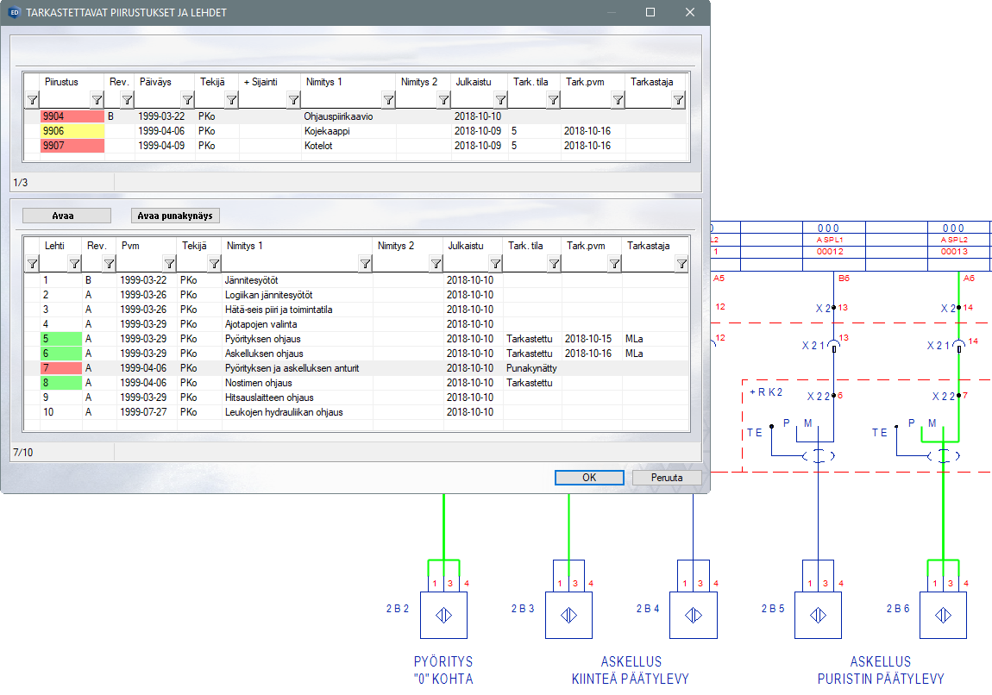Select sheet 5 Pyörityksen ohjaus row
This screenshot has width=992, height=695.
click(261, 339)
